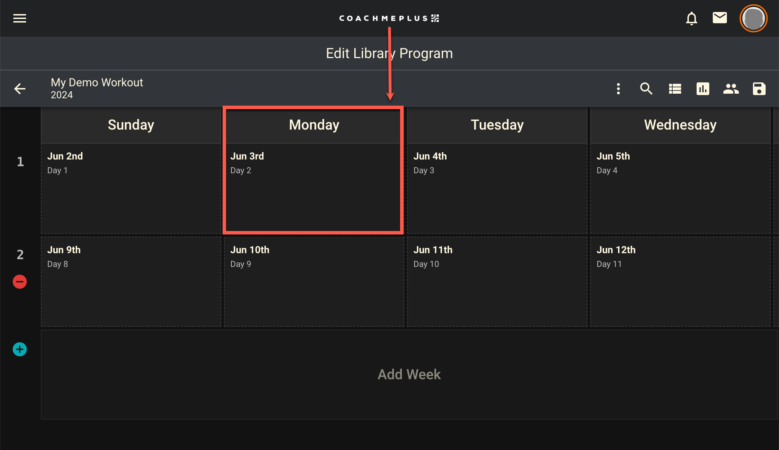Click the user profile avatar
This screenshot has height=450, width=779.
[753, 18]
